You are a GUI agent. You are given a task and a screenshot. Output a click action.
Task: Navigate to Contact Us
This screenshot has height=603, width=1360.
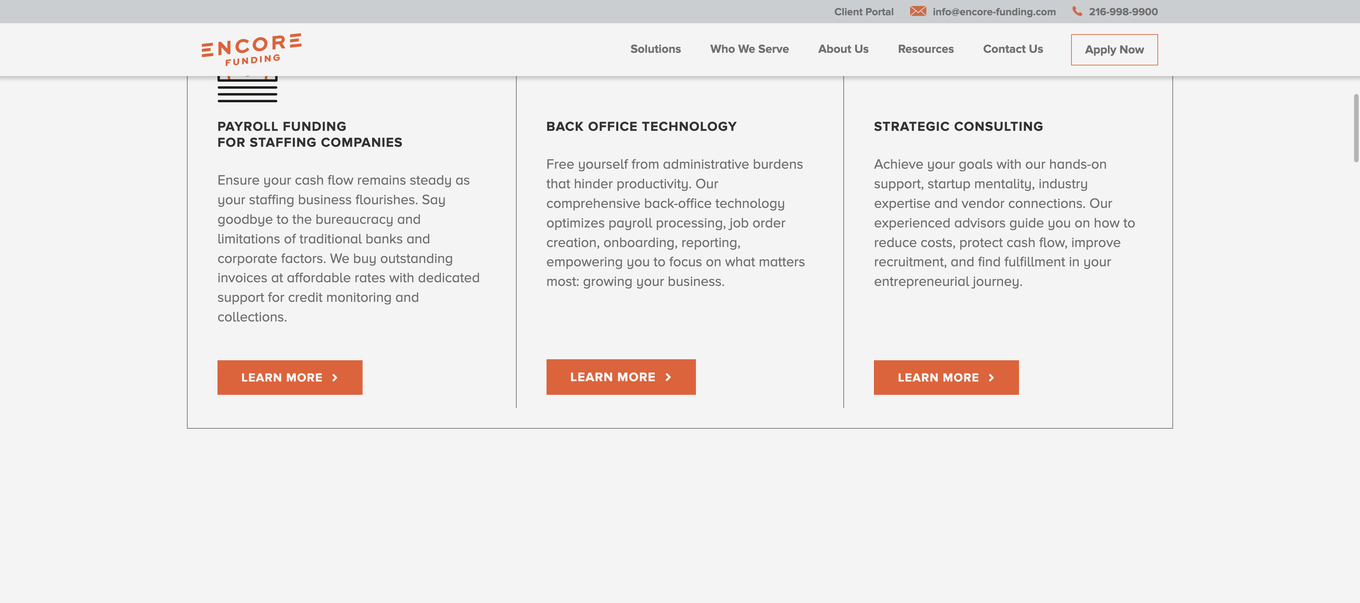tap(1012, 49)
